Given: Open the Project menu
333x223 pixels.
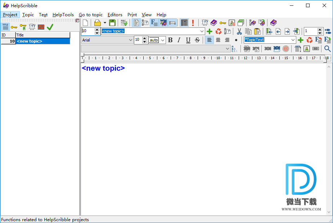Looking at the screenshot, I should pyautogui.click(x=10, y=15).
